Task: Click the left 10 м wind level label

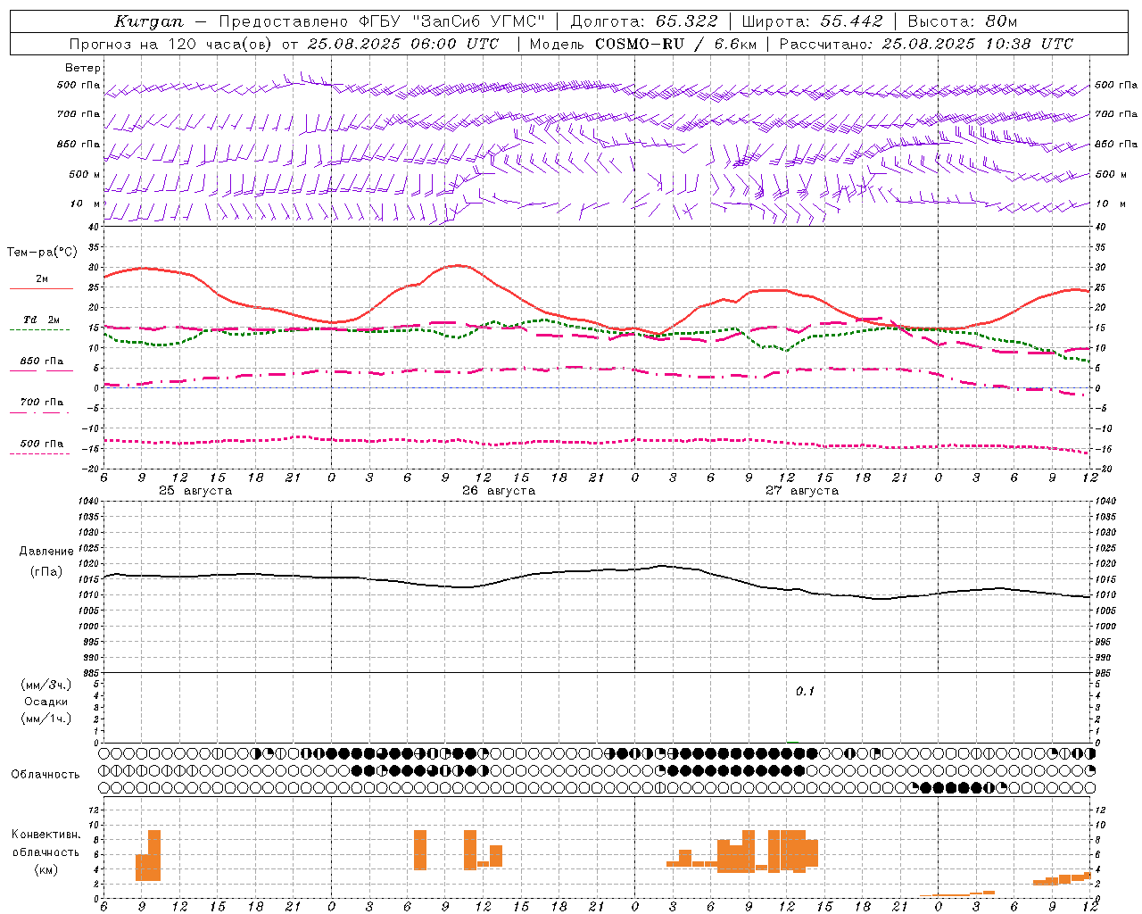Action: 85,204
